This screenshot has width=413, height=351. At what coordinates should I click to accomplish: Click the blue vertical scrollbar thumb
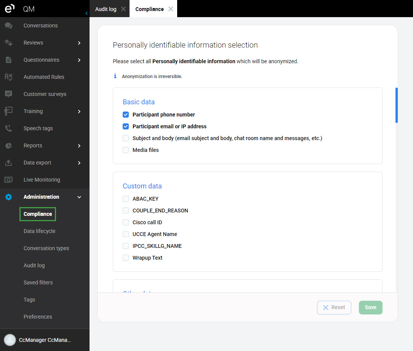point(397,105)
